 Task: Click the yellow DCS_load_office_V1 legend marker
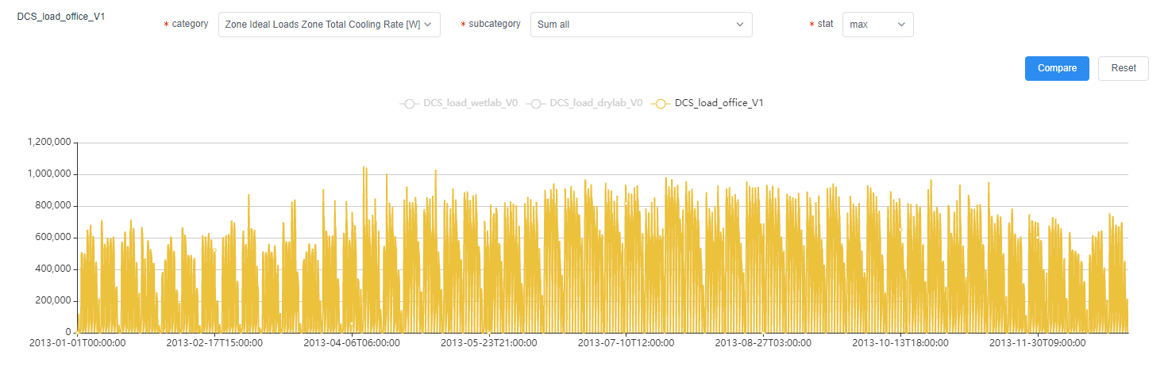661,104
